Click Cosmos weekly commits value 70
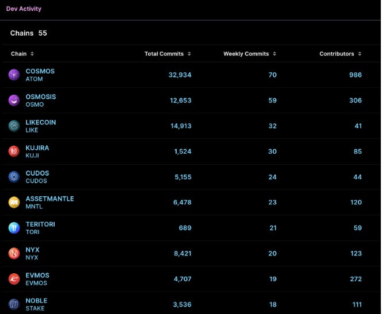Image resolution: width=382 pixels, height=314 pixels. (x=272, y=75)
